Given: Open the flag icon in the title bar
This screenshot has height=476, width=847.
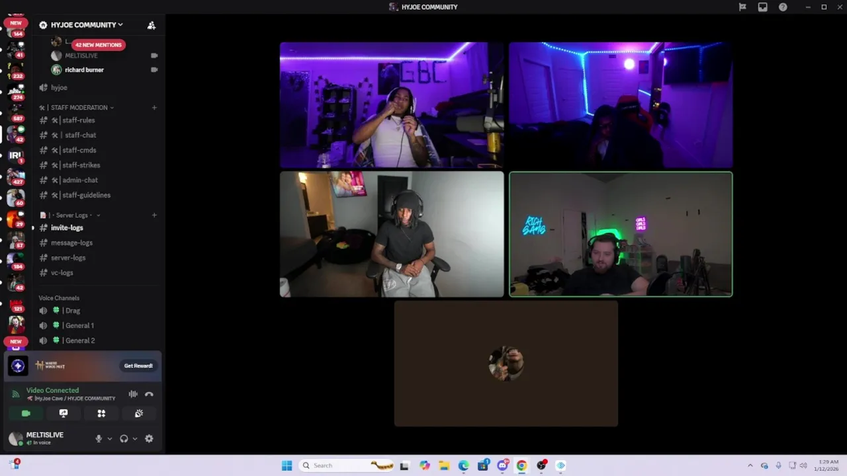Looking at the screenshot, I should [742, 7].
